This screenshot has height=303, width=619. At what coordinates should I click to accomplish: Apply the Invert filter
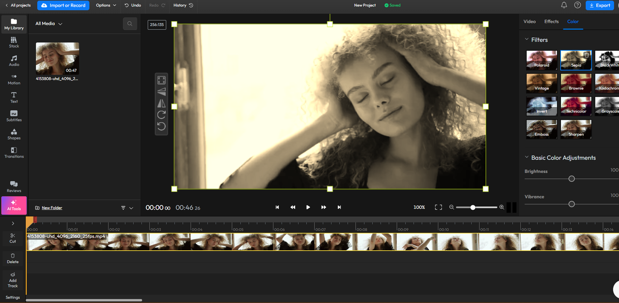[x=542, y=106]
